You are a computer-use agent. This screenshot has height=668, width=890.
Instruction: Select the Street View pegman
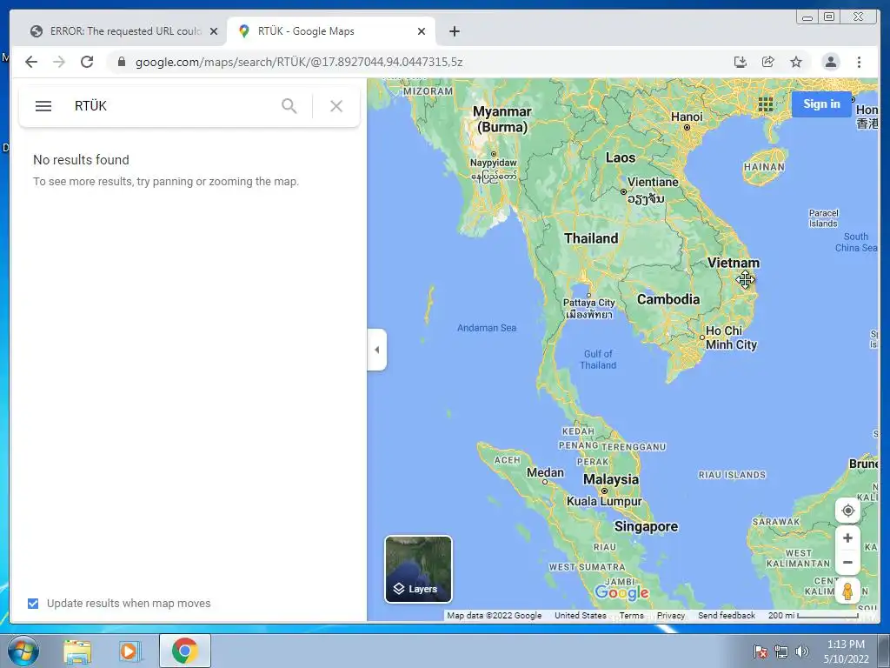coord(847,591)
